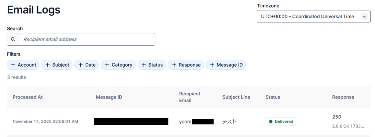Add a Response filter
The width and height of the screenshot is (375, 137).
186,65
